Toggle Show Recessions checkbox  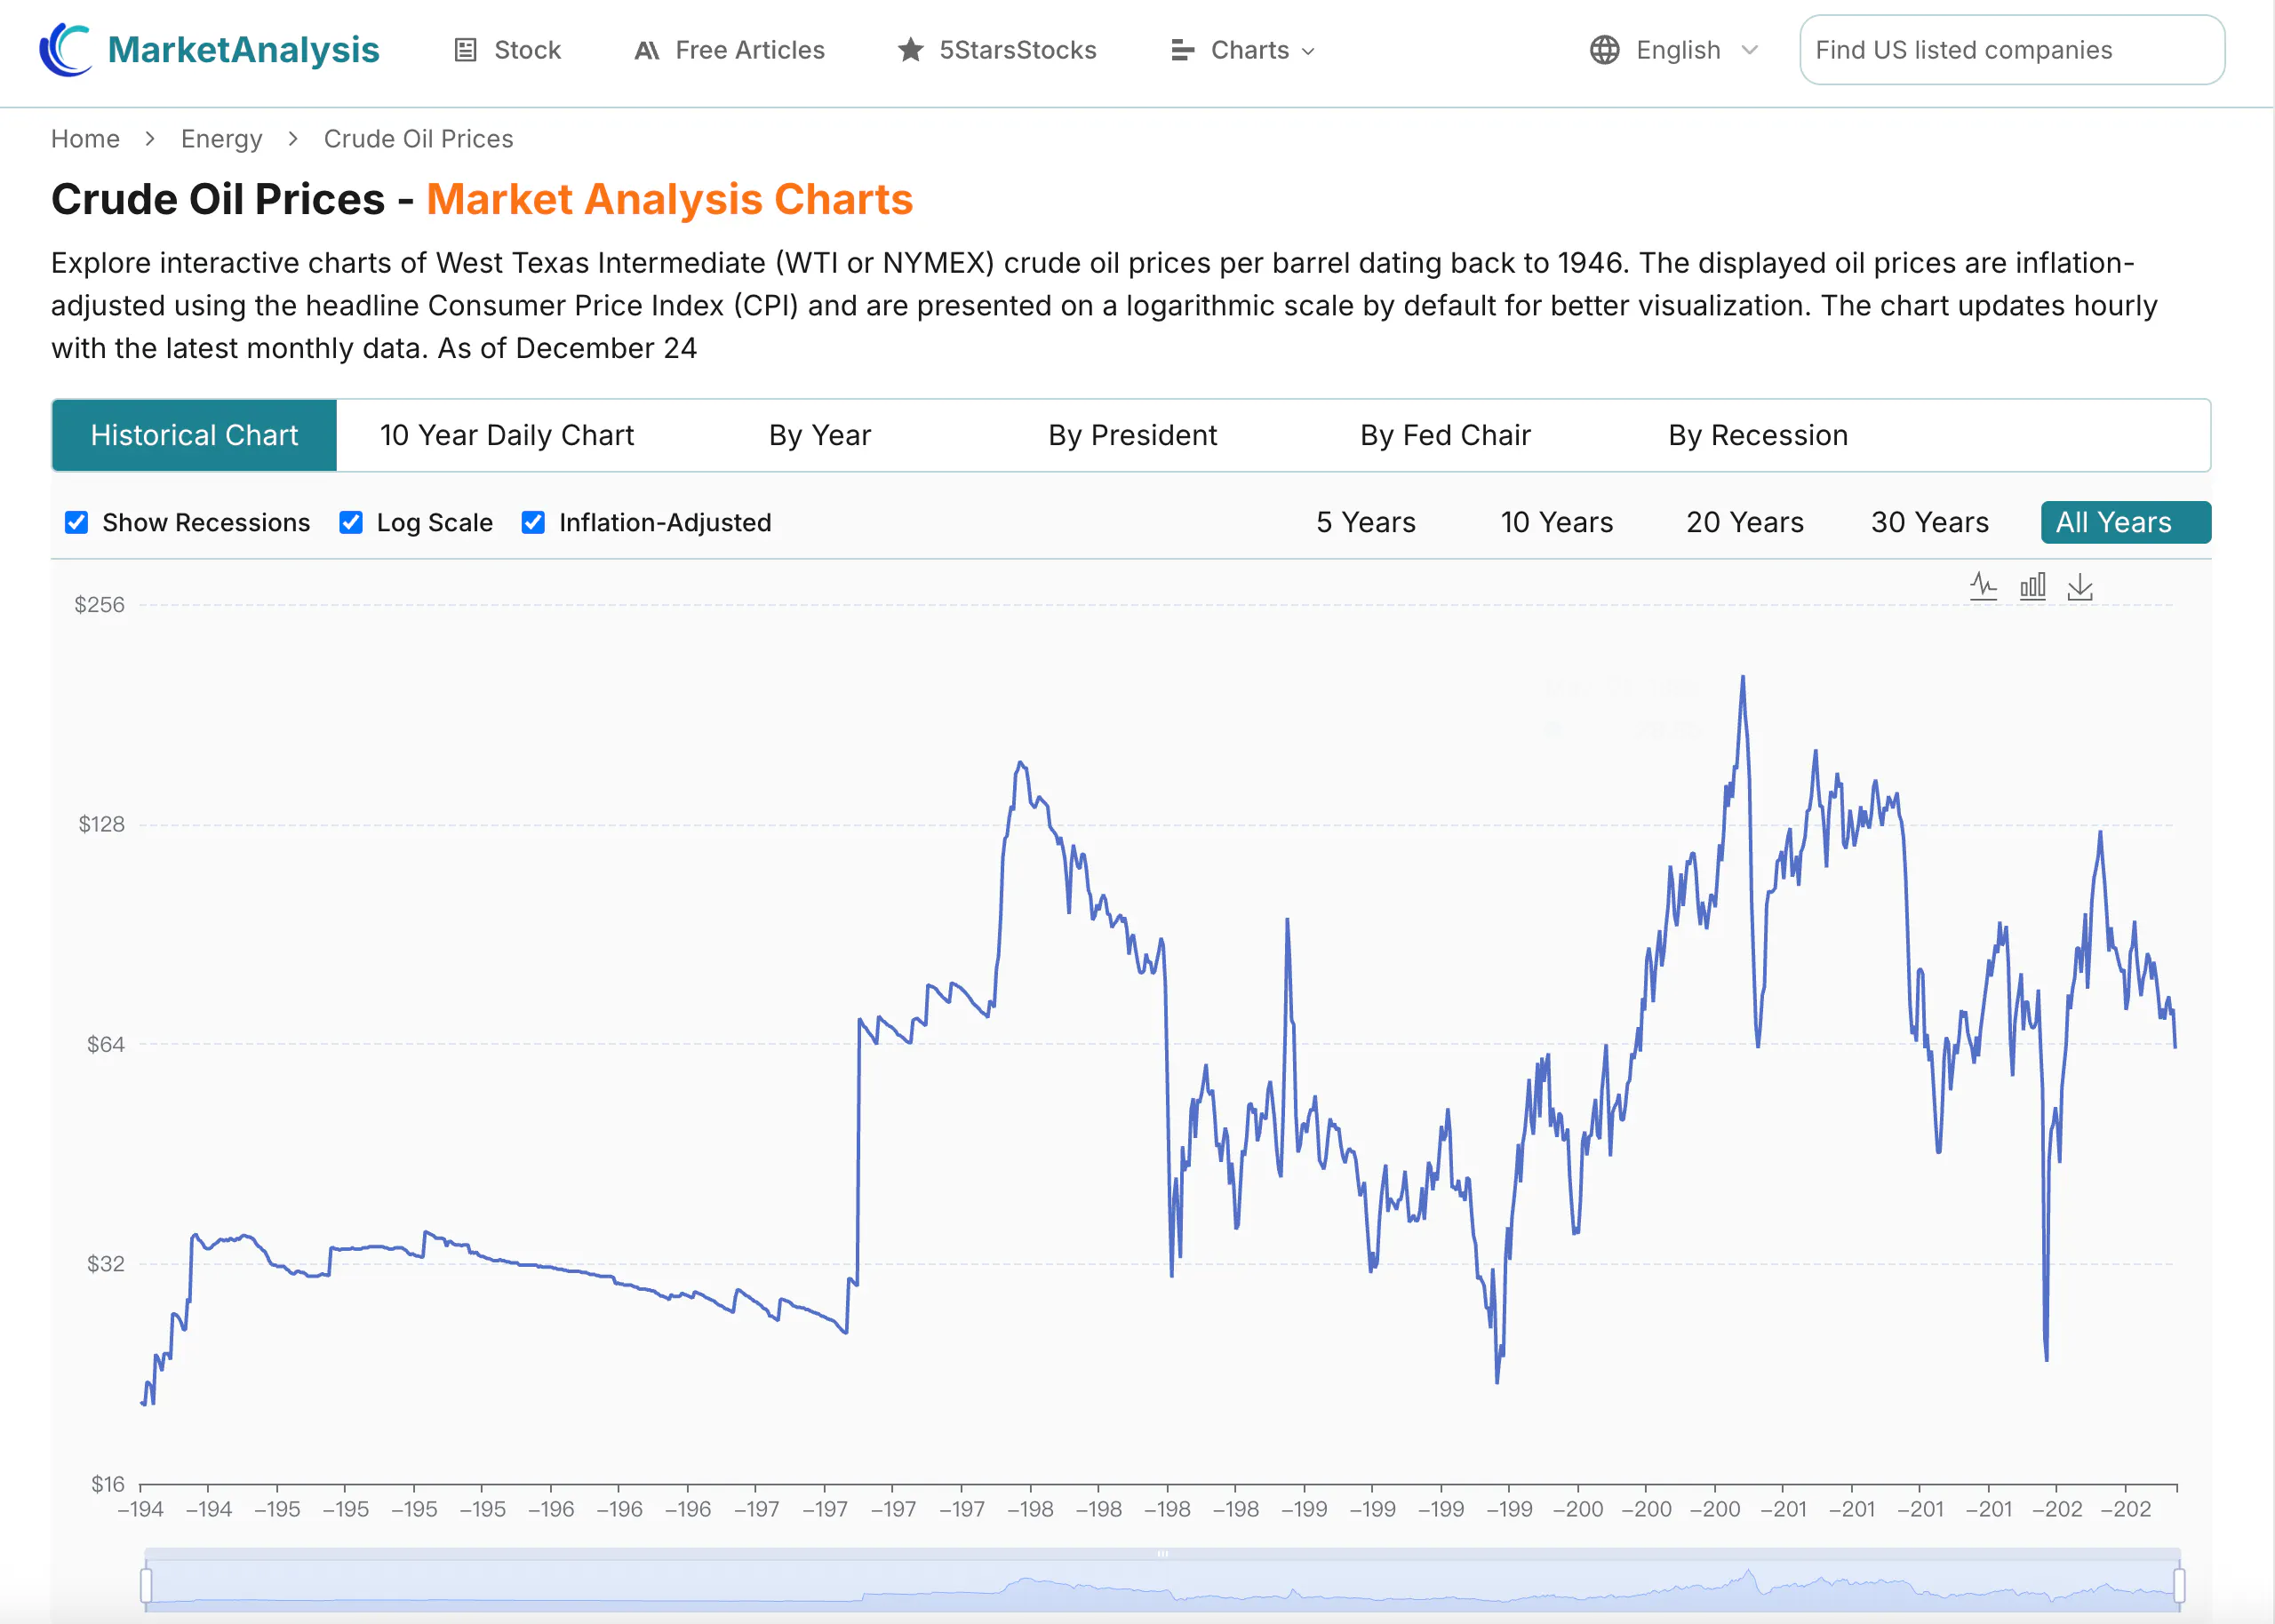coord(77,522)
